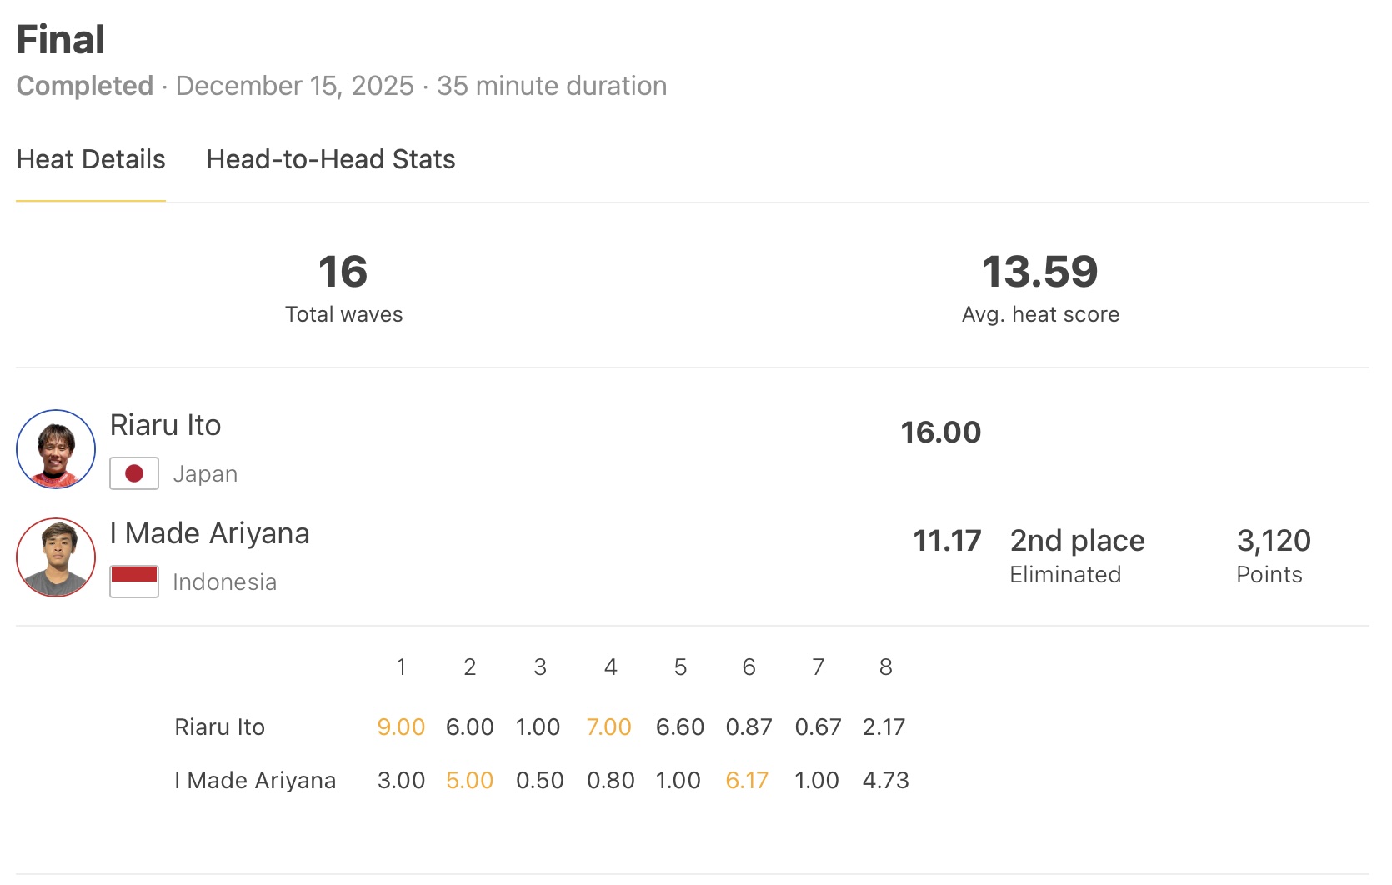Click Ariyana's highlighted 5.00 wave score
This screenshot has width=1392, height=885.
pyautogui.click(x=470, y=781)
